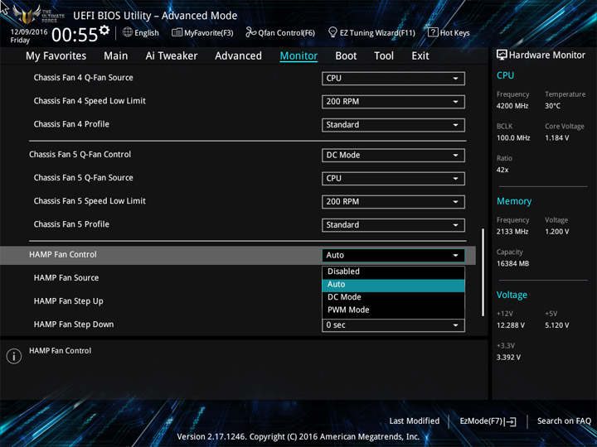Screen dimensions: 597x447
Task: Open Chassis Fan 5 Profile dropdown
Action: 393,225
